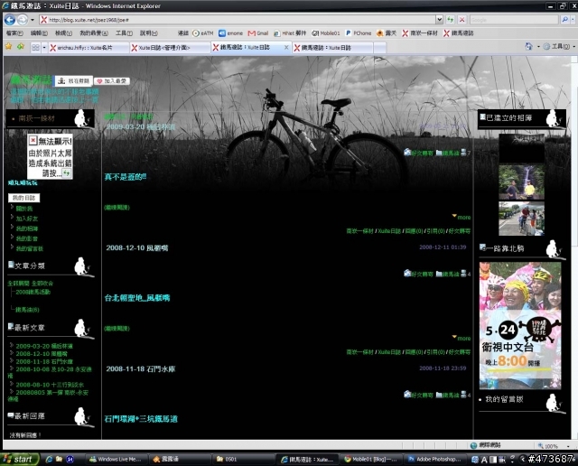Switch to the Adobe Photoshop taskbar window
This screenshot has height=466, width=578.
(435, 459)
